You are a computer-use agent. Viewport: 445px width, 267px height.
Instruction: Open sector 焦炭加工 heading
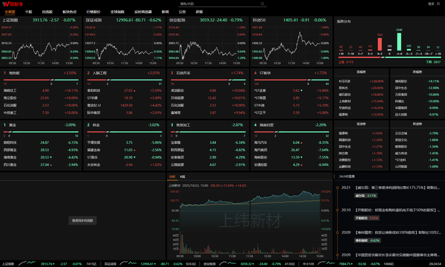pos(184,125)
